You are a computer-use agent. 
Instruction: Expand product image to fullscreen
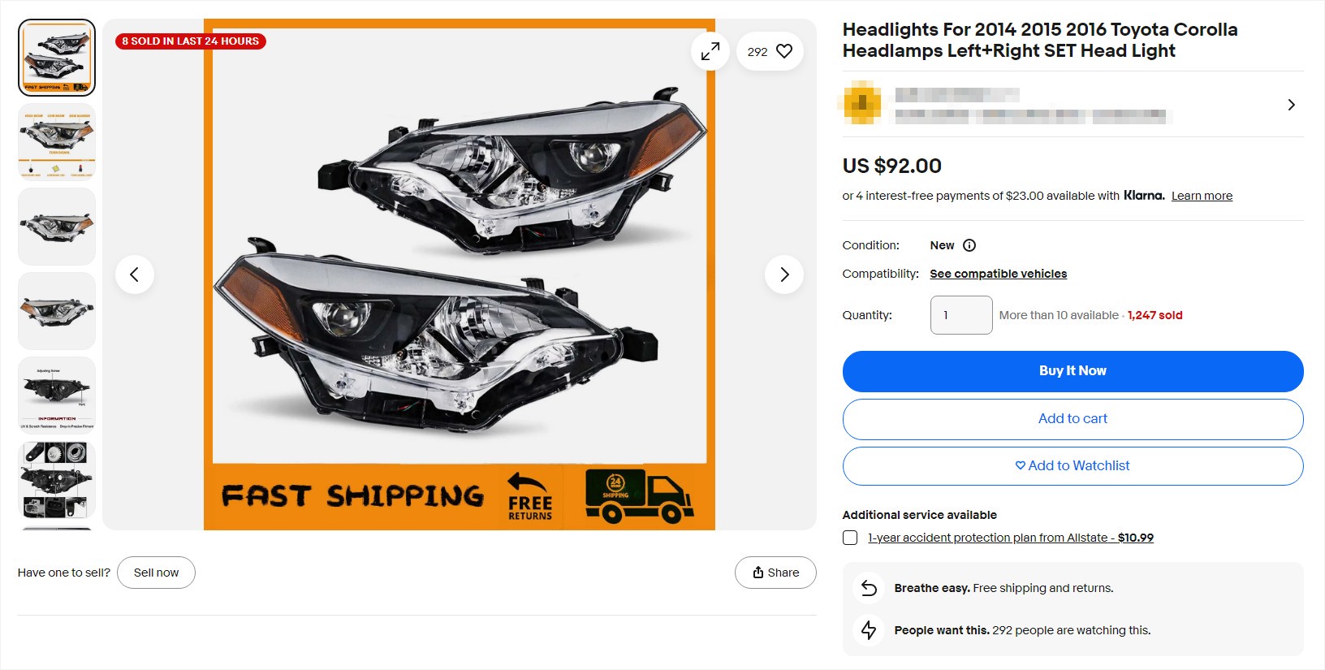[x=710, y=50]
